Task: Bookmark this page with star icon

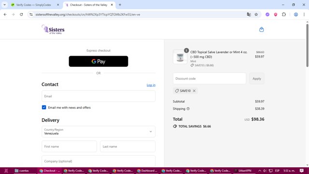Action: click(x=256, y=14)
